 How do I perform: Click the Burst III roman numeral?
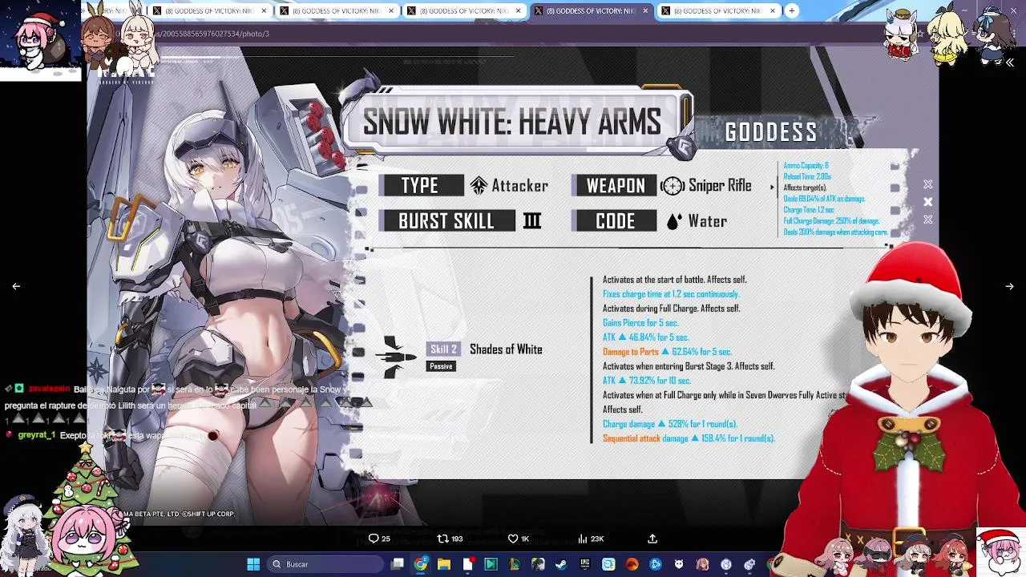[532, 220]
